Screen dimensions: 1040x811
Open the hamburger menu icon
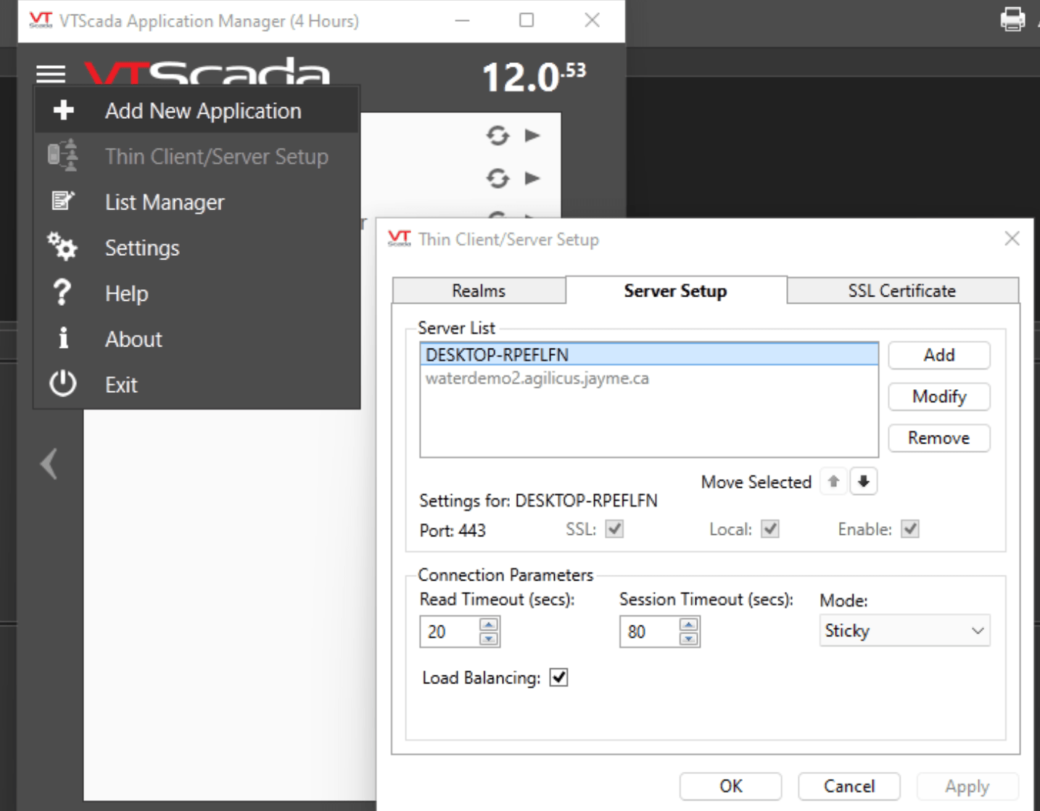(51, 73)
